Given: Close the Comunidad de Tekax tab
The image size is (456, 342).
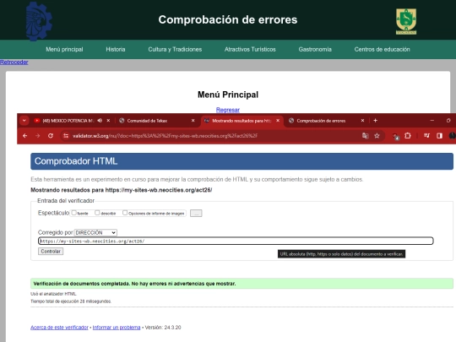Looking at the screenshot, I should 193,121.
